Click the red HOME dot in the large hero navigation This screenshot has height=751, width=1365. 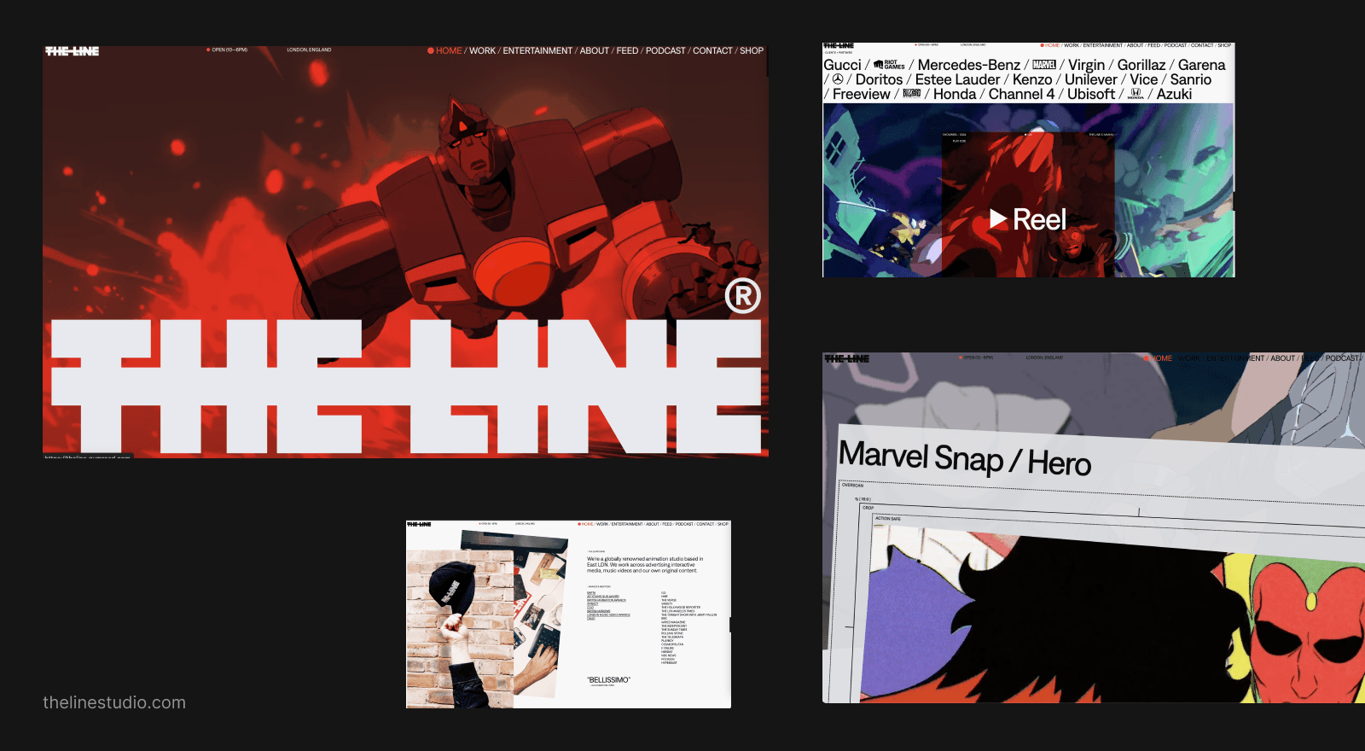(x=431, y=51)
